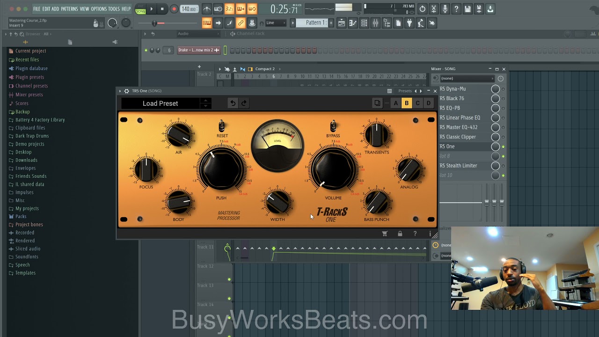This screenshot has width=599, height=337.
Task: Open mixer input (none) dropdown
Action: tap(467, 79)
